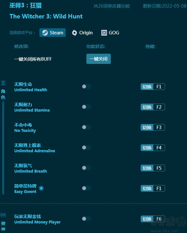Select the Steam platform icon
The width and height of the screenshot is (187, 233).
45,33
